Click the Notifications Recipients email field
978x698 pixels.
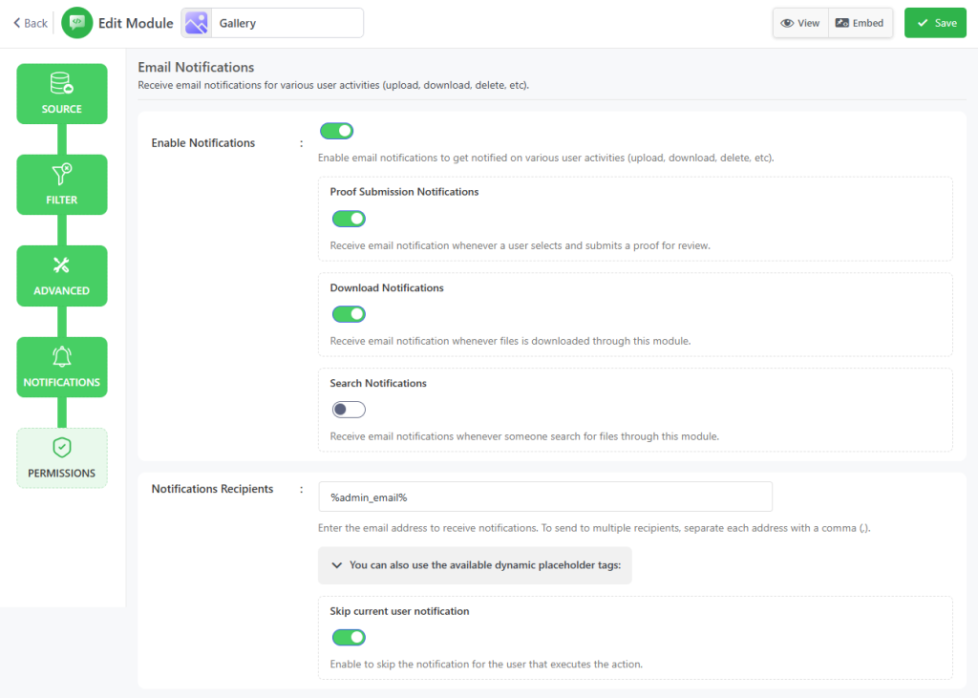pyautogui.click(x=544, y=497)
